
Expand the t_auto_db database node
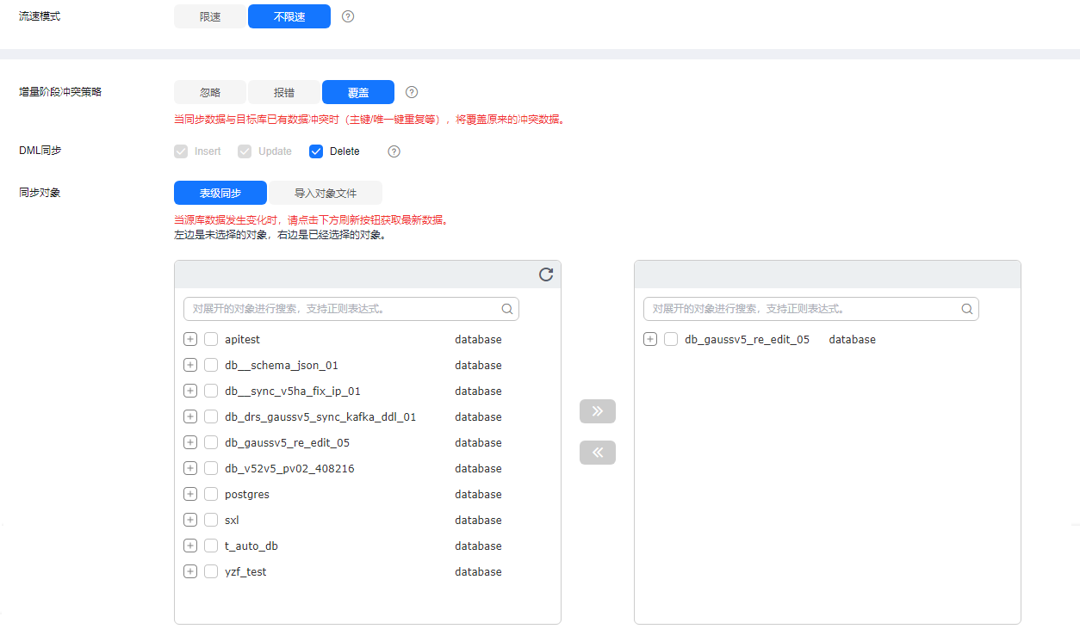tap(190, 546)
